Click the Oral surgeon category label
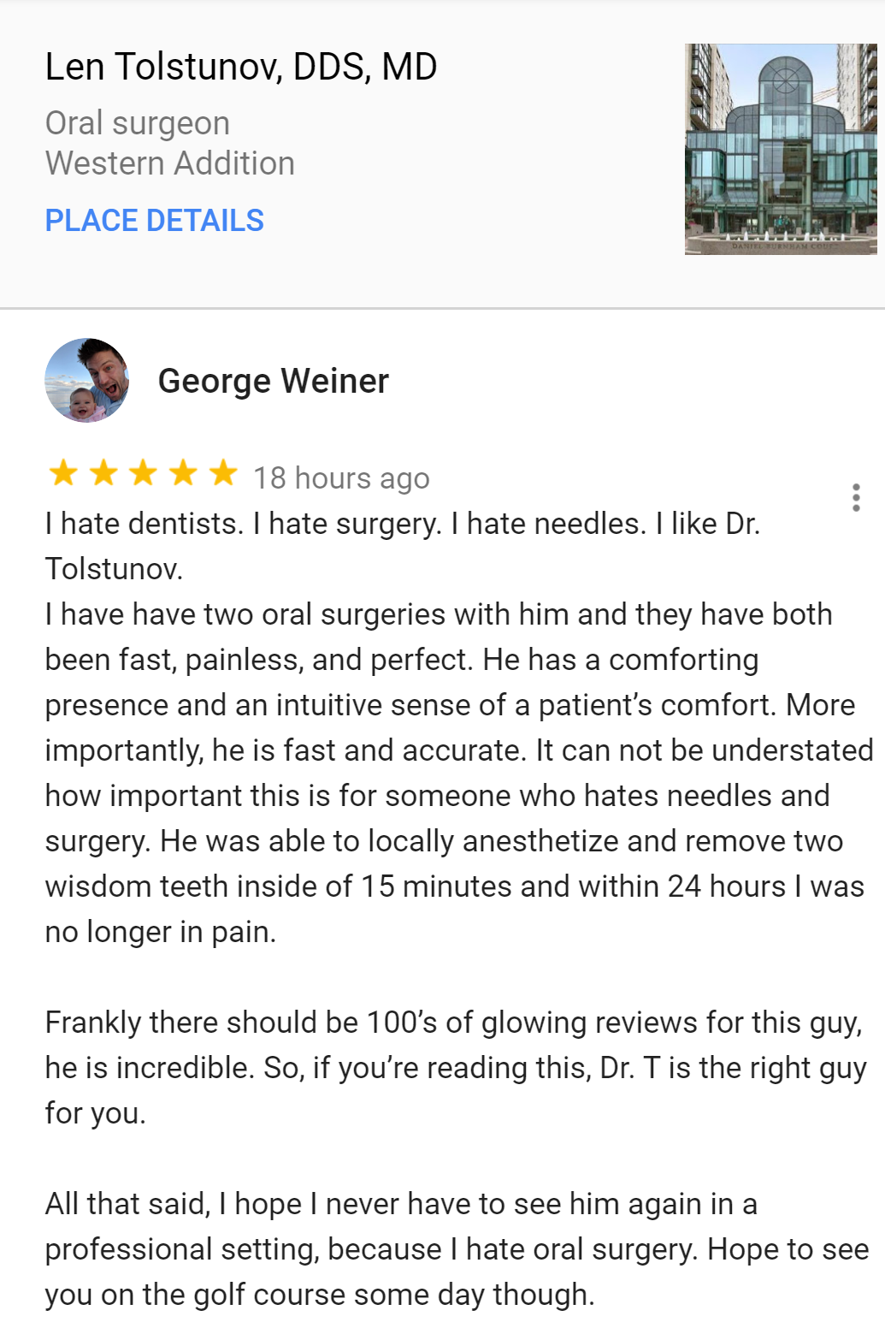Viewport: 885px width, 1328px height. pyautogui.click(x=138, y=123)
